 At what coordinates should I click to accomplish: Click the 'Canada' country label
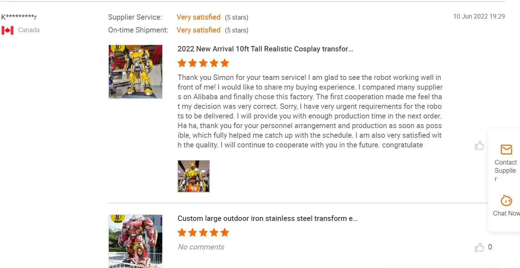29,30
